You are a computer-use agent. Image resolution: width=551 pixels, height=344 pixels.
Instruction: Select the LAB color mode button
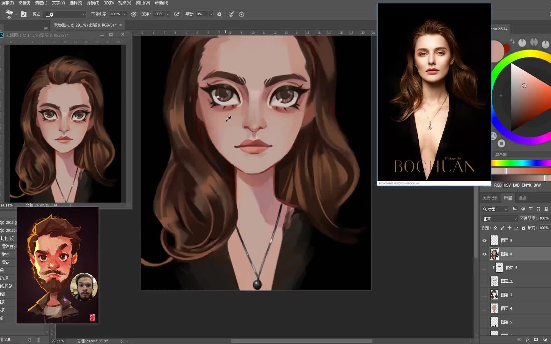516,185
